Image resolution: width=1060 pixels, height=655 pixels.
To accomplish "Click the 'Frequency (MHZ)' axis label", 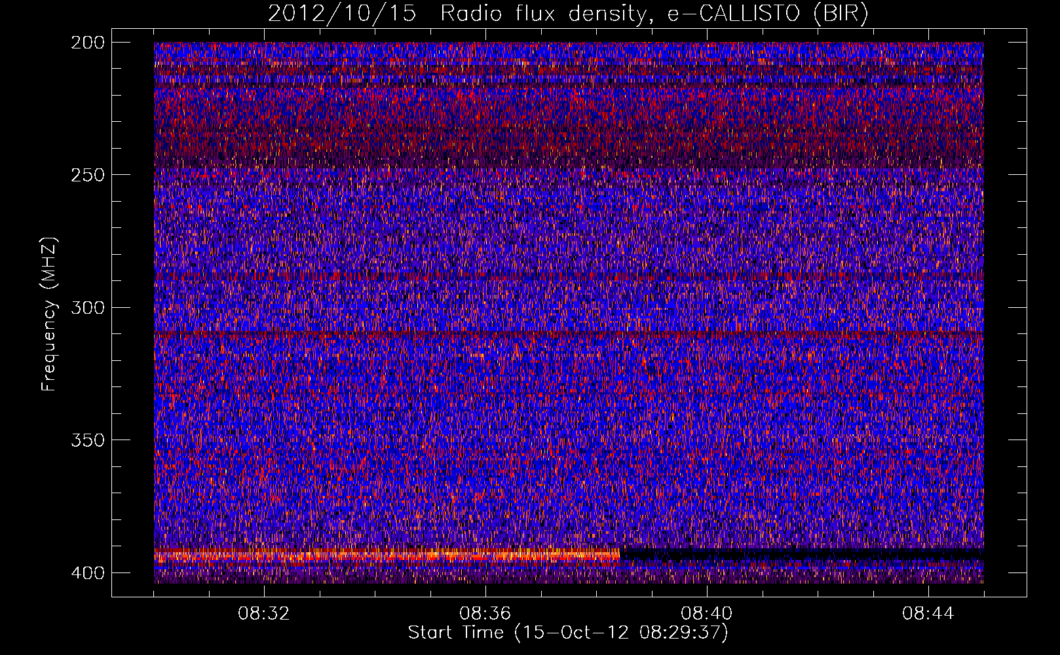I will point(50,314).
